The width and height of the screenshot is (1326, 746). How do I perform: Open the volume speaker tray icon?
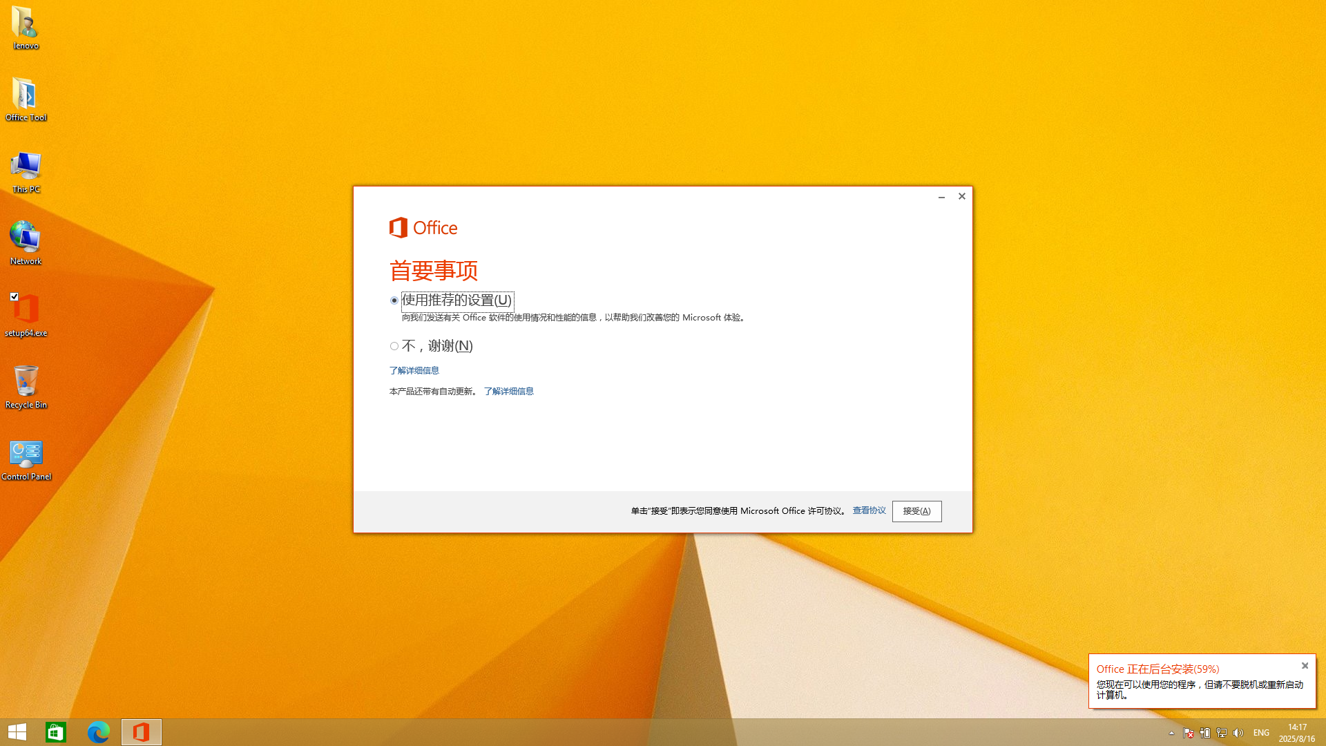coord(1238,733)
